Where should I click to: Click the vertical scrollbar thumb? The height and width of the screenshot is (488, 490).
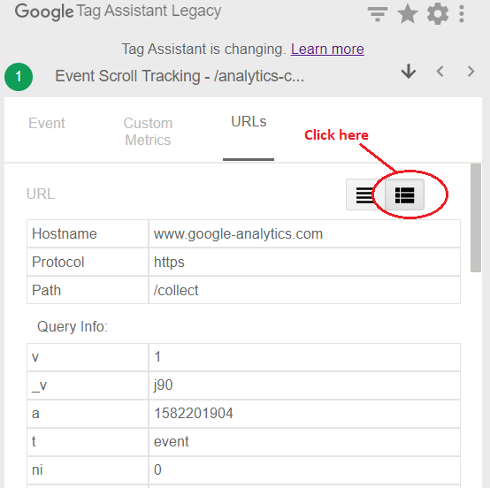[x=476, y=217]
